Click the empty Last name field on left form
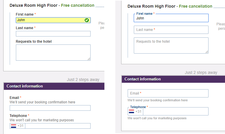This screenshot has width=225, height=134. pos(53,34)
